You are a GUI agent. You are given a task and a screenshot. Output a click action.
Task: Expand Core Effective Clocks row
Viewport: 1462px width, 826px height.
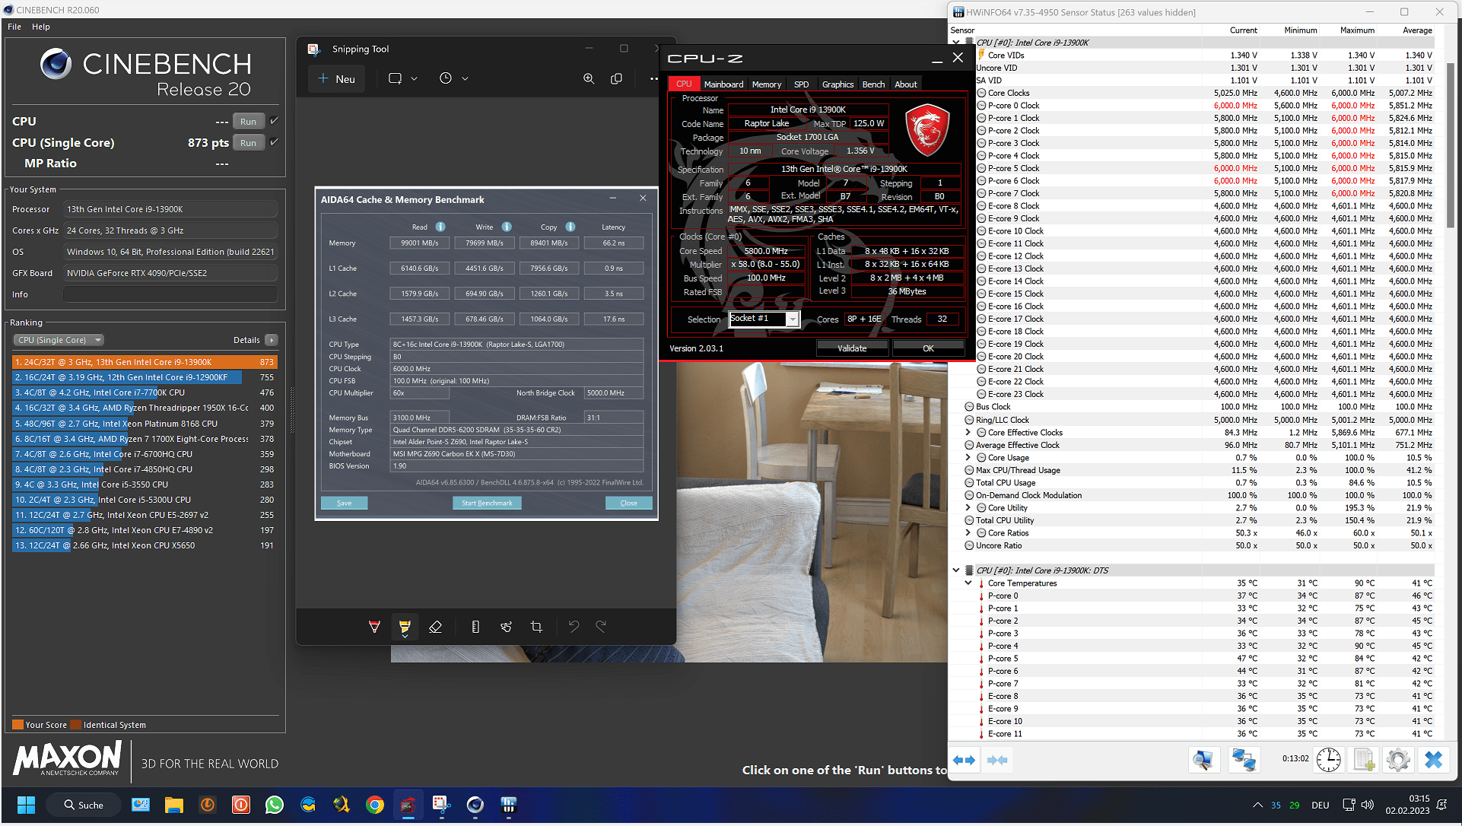pos(968,432)
